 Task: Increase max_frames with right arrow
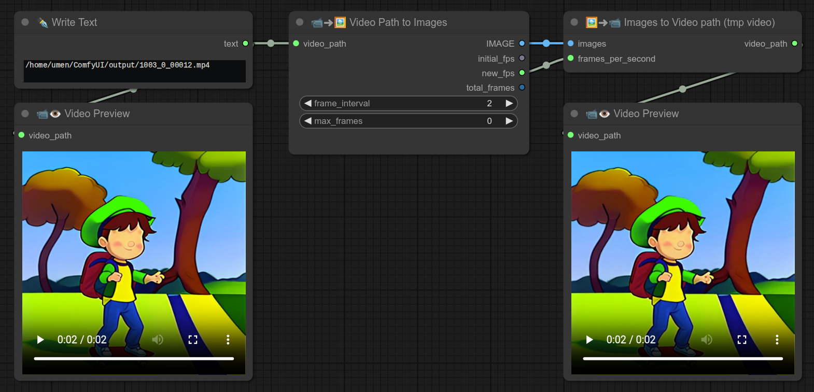click(x=509, y=121)
